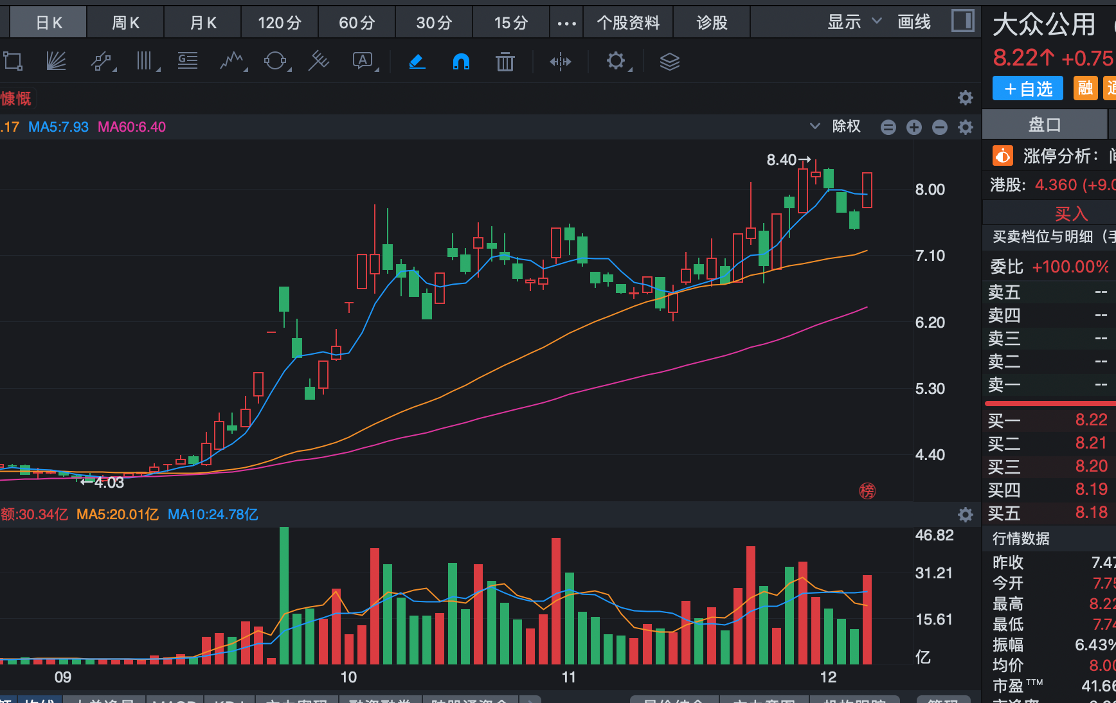Toggle the magnet snap mode
Image resolution: width=1116 pixels, height=703 pixels.
coord(461,62)
